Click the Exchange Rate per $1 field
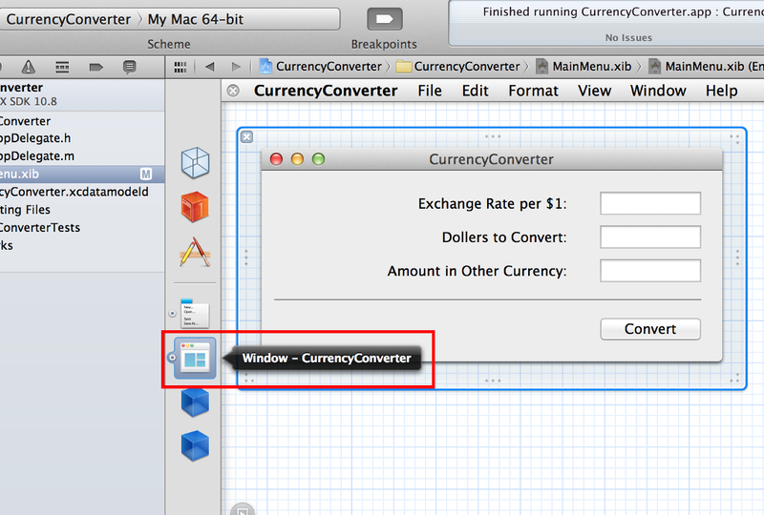Screen dimensions: 764x515 (x=650, y=204)
